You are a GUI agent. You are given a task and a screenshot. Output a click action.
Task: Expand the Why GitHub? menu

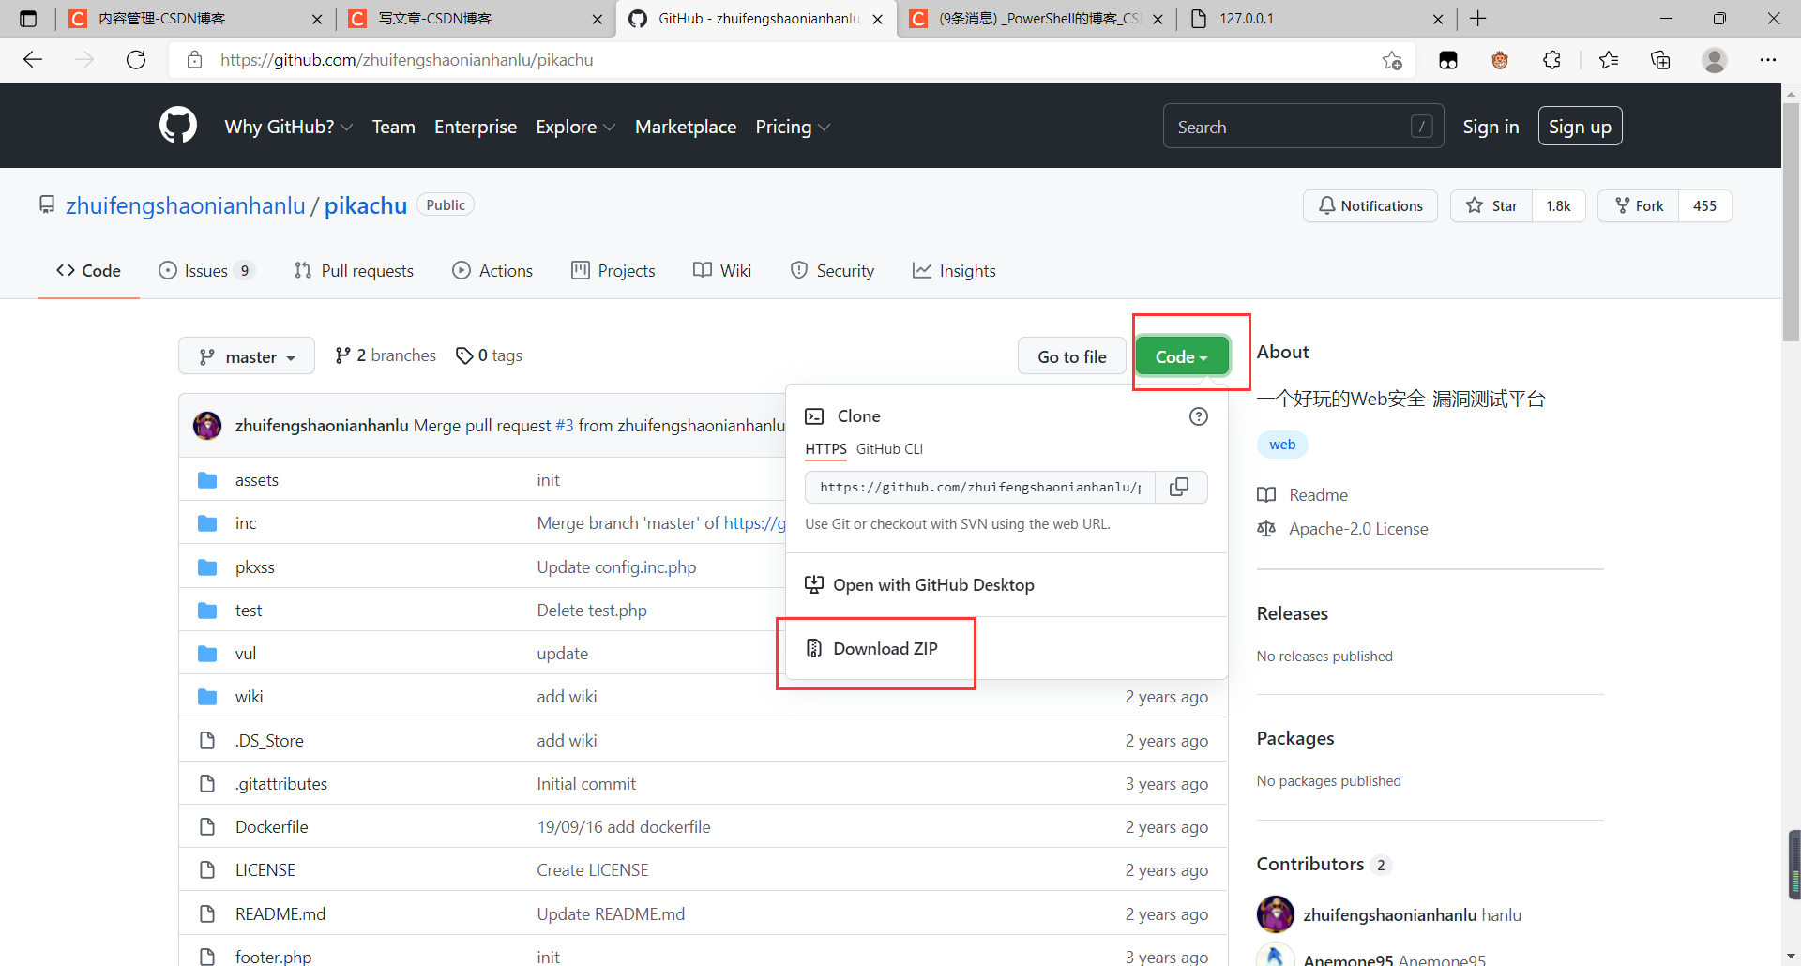coord(289,127)
